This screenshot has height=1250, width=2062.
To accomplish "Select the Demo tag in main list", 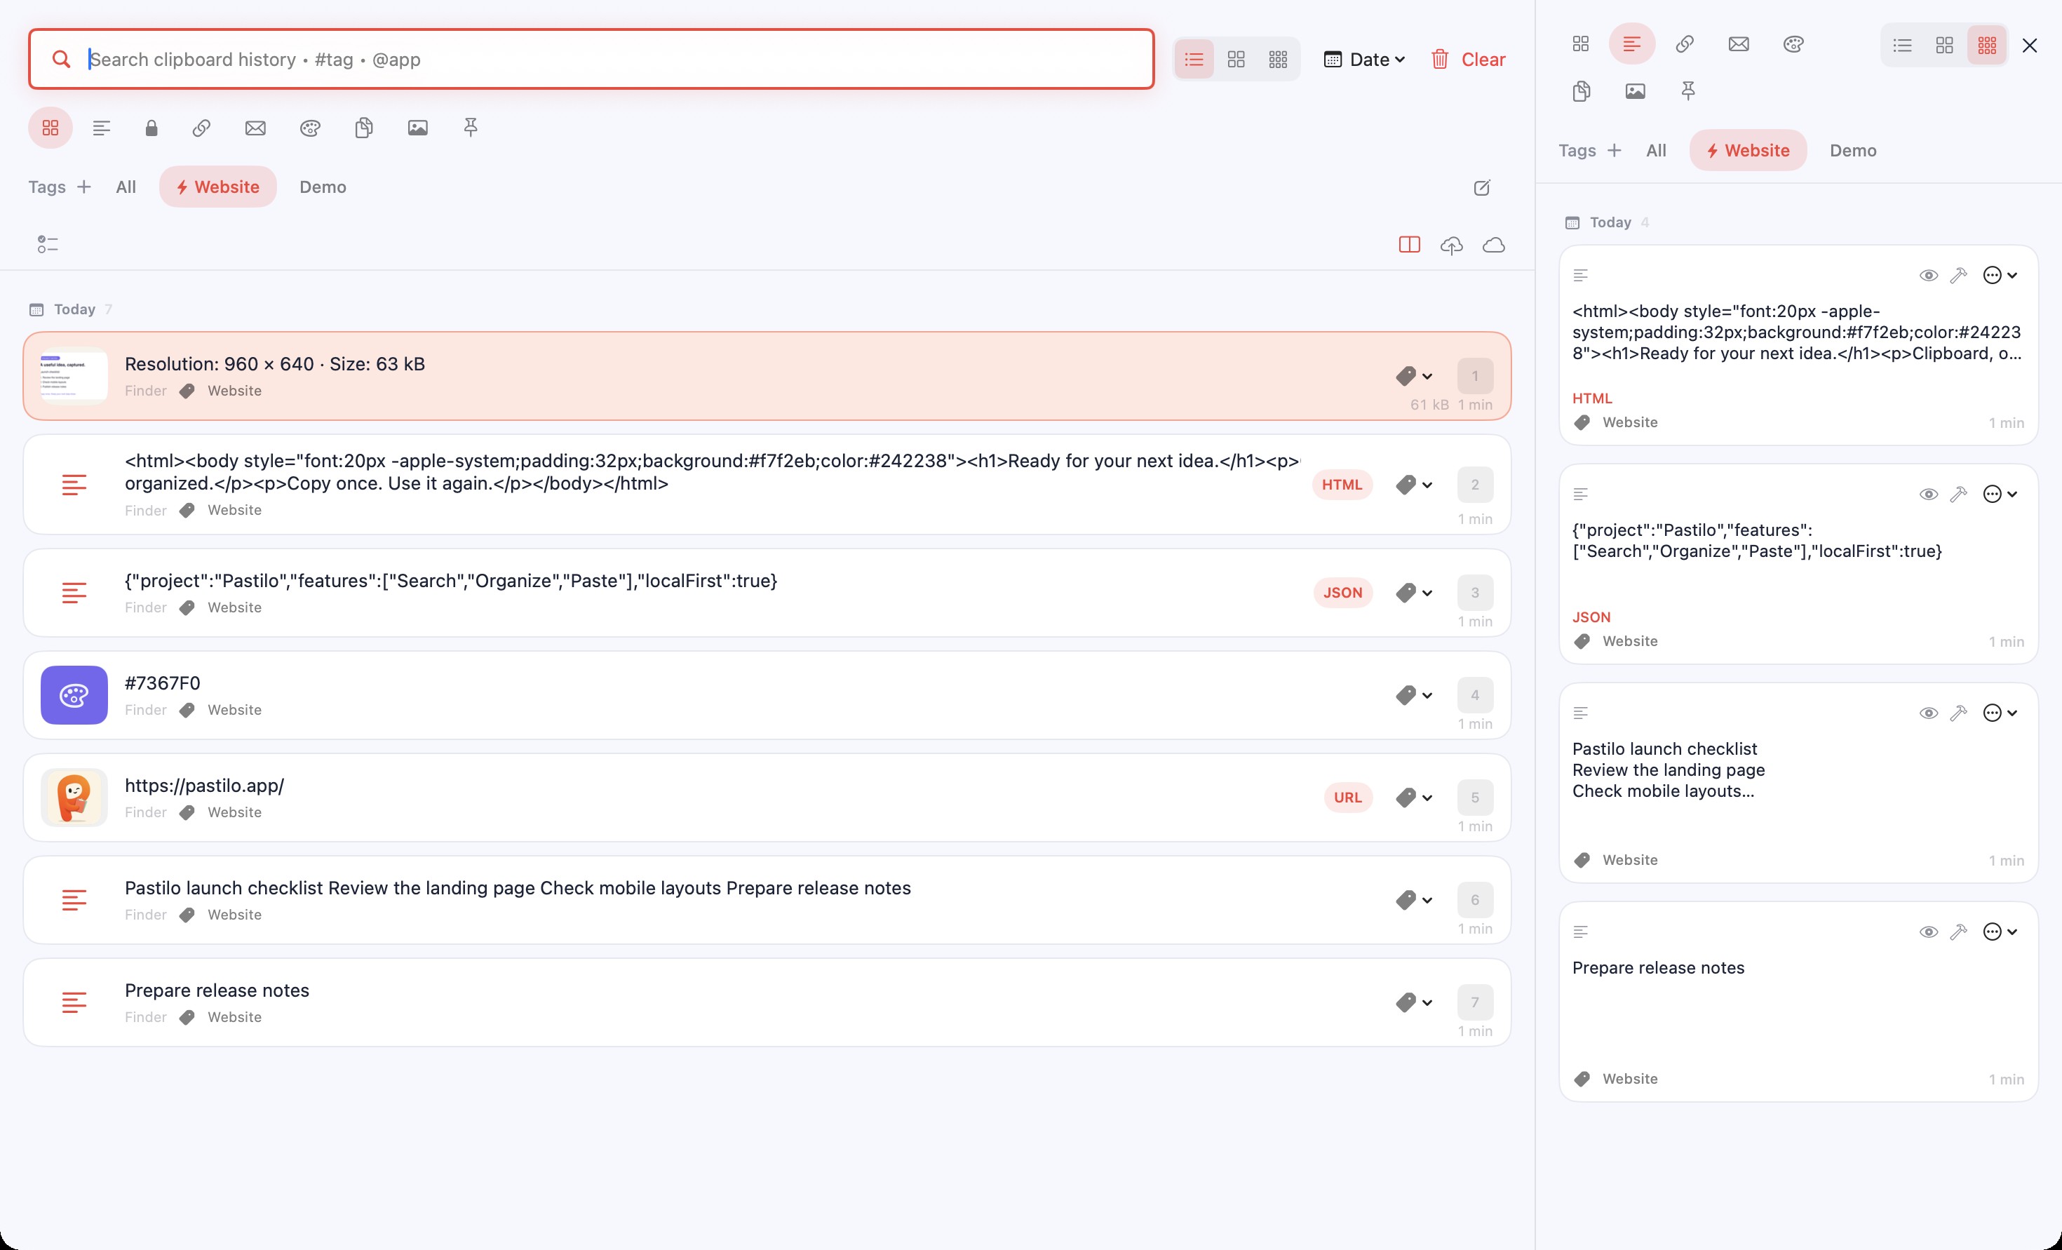I will click(323, 187).
